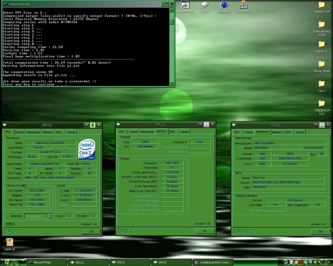333x266 pixels.
Task: Click the CAS# Latency value 5.0 clocks
Action: pyautogui.click(x=172, y=172)
